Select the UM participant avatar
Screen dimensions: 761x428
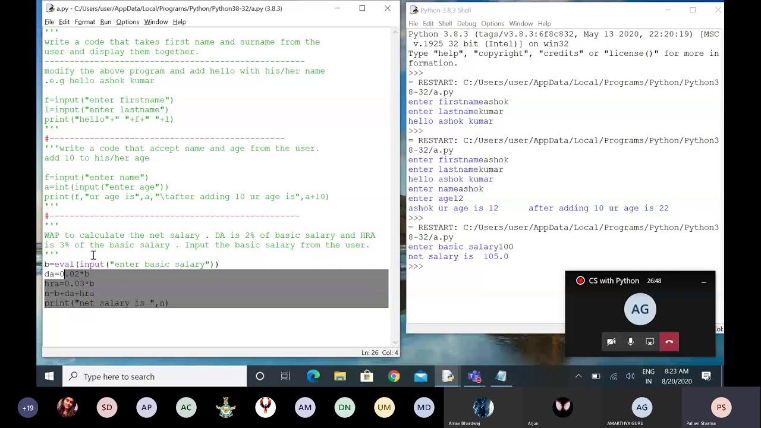click(384, 408)
